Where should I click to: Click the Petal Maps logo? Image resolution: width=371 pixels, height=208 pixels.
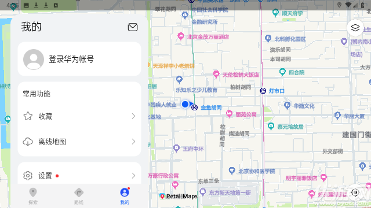click(179, 196)
